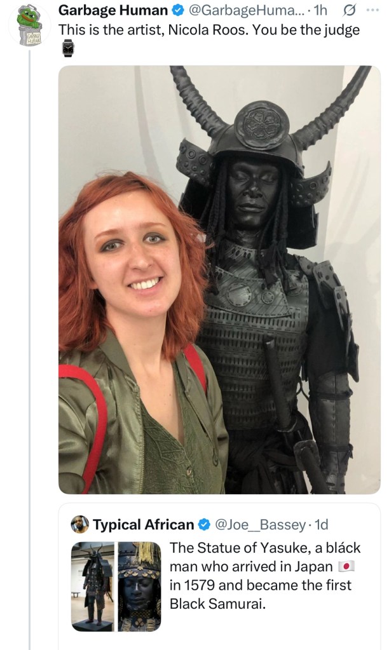The image size is (389, 650).
Task: Click Garbage Human's blue verified badge
Action: pyautogui.click(x=178, y=11)
